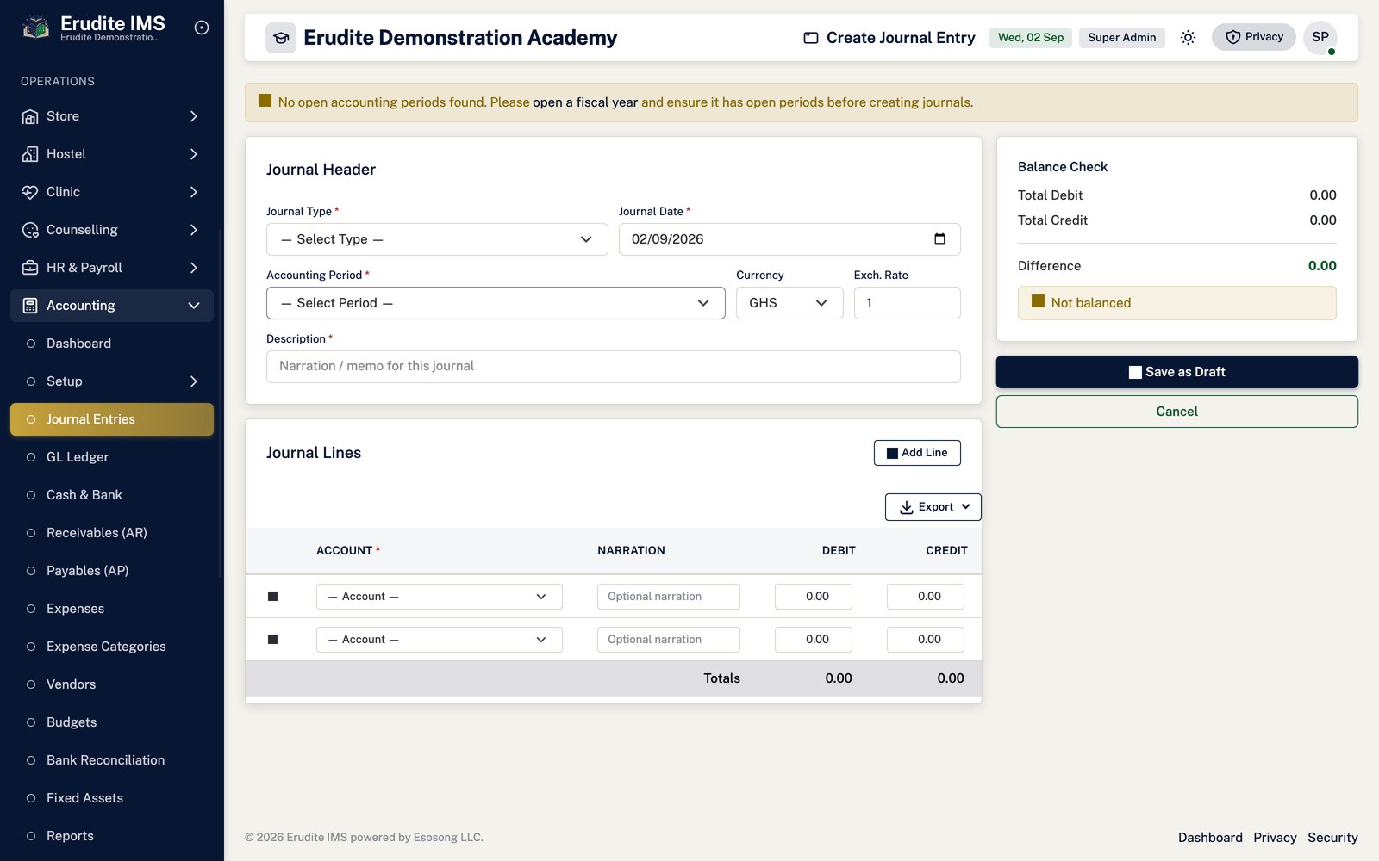1379x861 pixels.
Task: Click second line Credit amount field
Action: pos(926,640)
